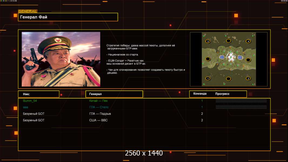Click start position 4 on the minimap
The image size is (288, 162).
248,41
